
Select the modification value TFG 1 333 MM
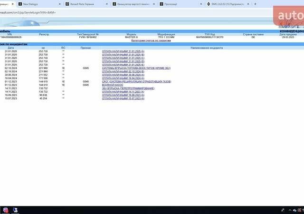tap(166, 37)
